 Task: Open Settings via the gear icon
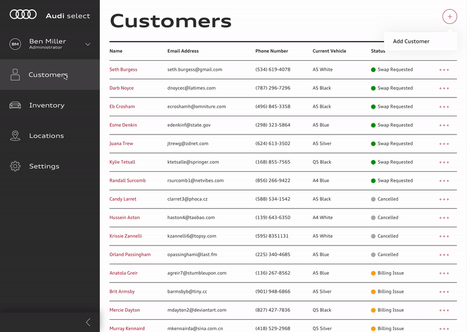coord(15,166)
